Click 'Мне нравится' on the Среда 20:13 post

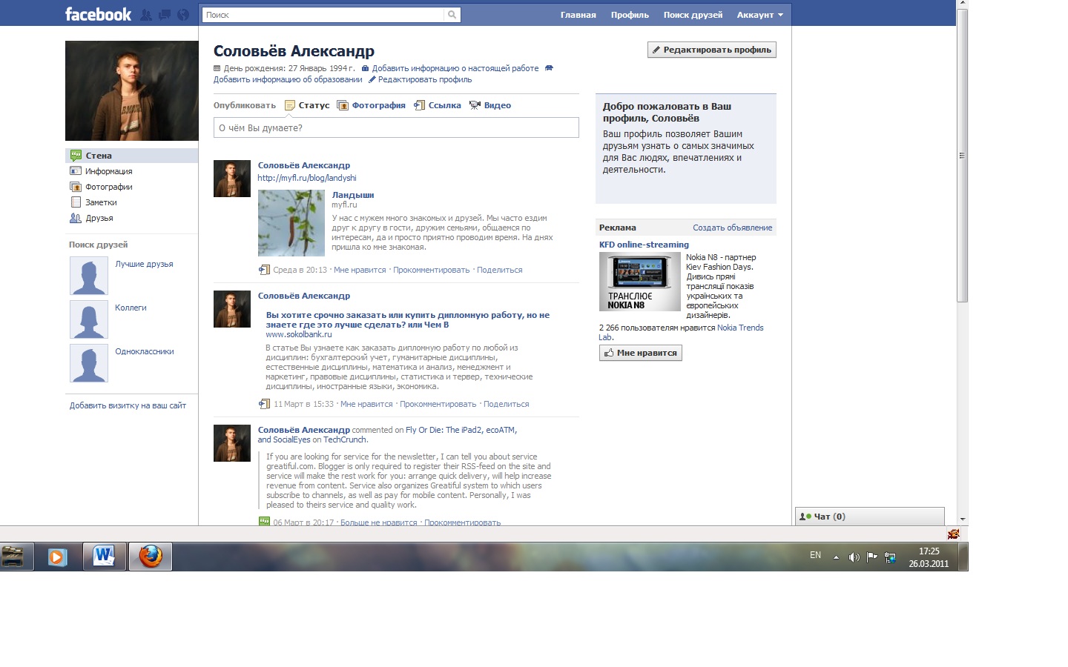click(x=360, y=270)
